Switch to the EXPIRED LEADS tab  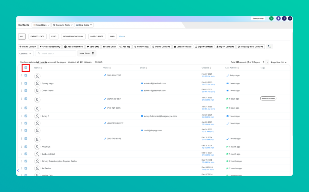pos(37,37)
